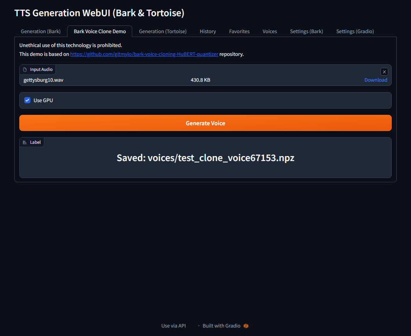
Task: Open the Generation (Tortoise) tab
Action: point(163,32)
